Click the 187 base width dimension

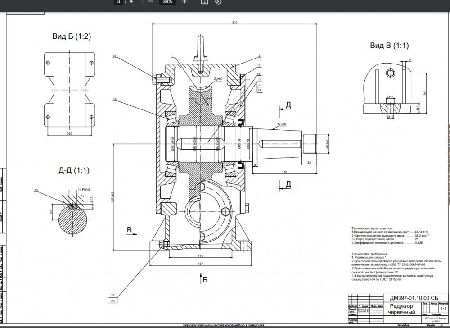pos(201,263)
